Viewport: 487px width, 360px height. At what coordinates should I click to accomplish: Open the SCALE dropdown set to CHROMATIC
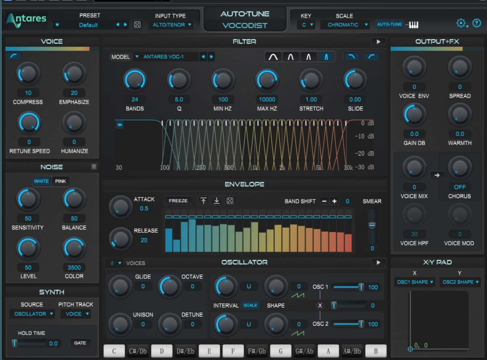click(345, 24)
